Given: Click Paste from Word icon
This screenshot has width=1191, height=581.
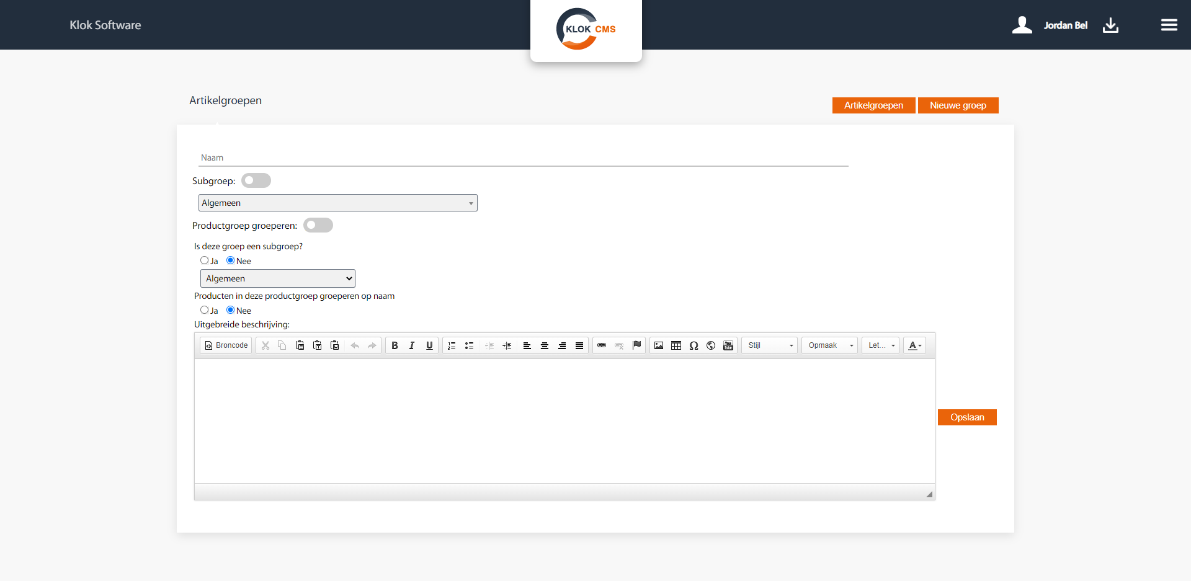Looking at the screenshot, I should pos(334,345).
